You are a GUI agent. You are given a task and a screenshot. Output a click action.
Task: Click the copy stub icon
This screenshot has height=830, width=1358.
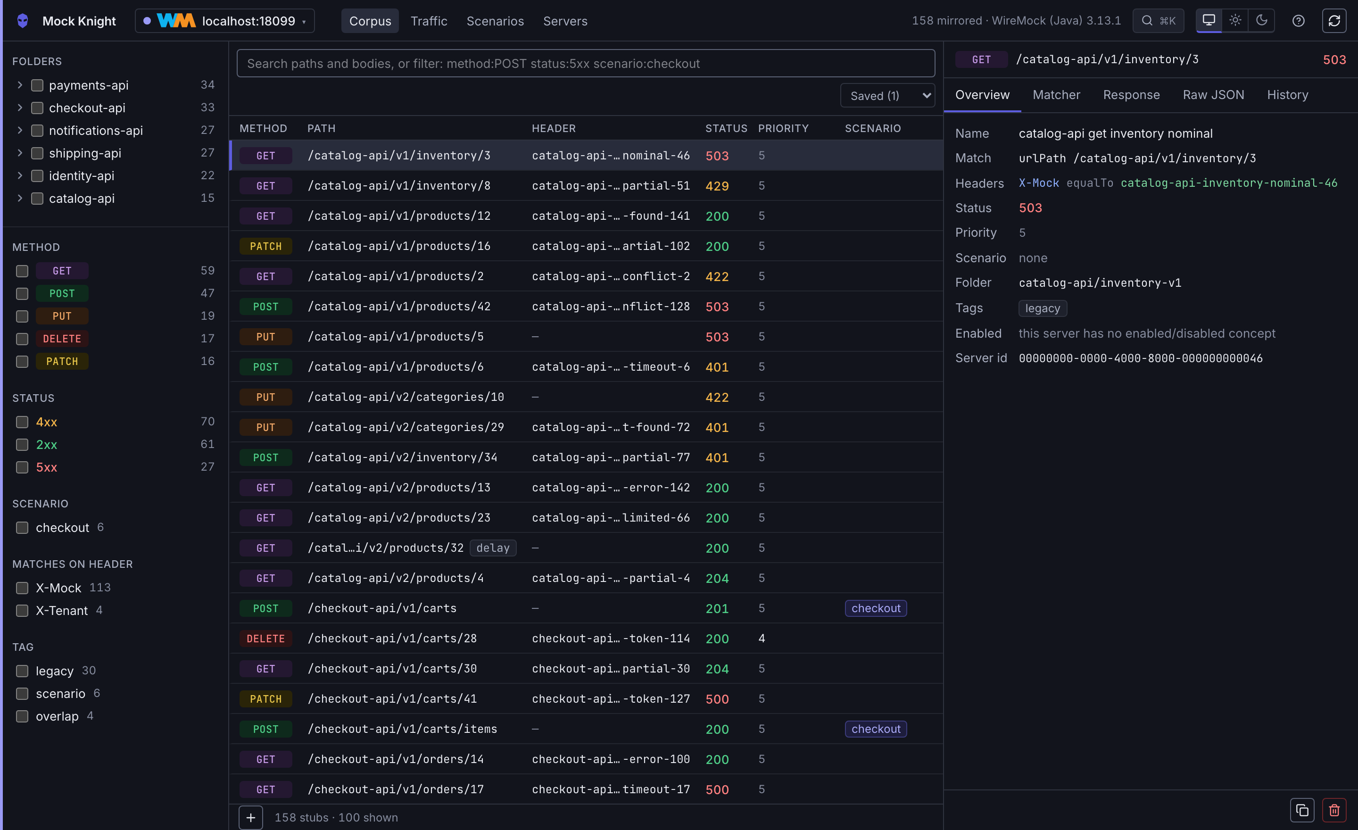1302,810
